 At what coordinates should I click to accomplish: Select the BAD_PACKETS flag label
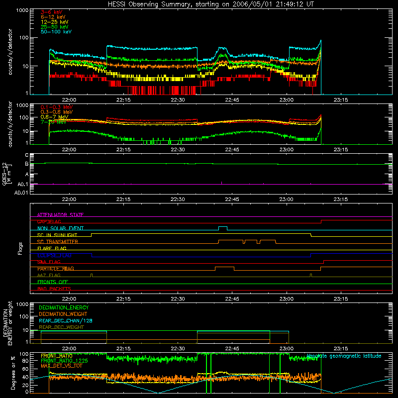(54, 289)
